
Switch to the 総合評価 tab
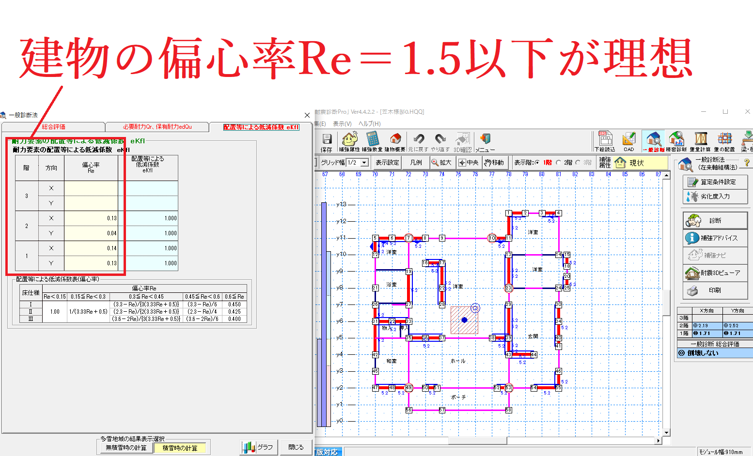(53, 127)
